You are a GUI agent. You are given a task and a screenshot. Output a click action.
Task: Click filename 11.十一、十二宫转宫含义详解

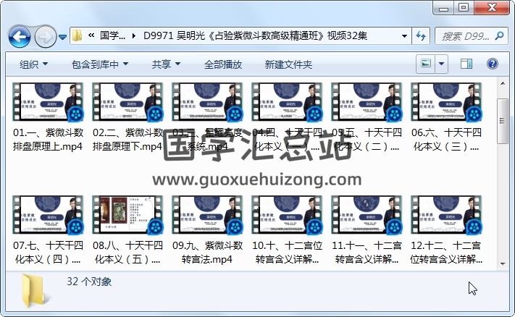[367, 253]
